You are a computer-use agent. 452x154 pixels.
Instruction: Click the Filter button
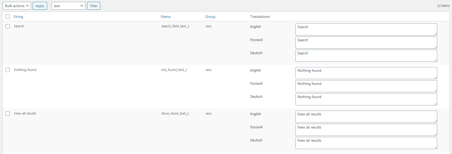(x=94, y=6)
